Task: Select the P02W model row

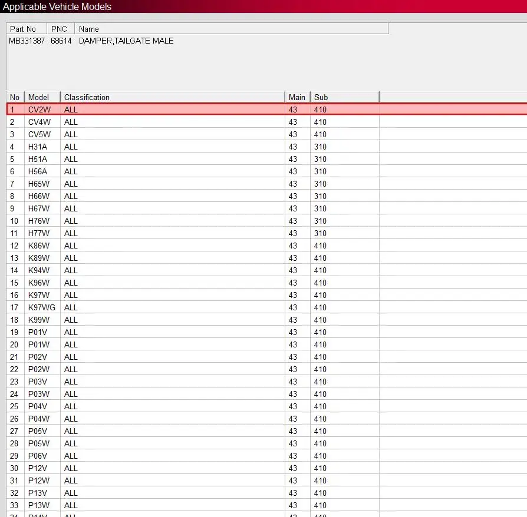Action: coord(267,369)
